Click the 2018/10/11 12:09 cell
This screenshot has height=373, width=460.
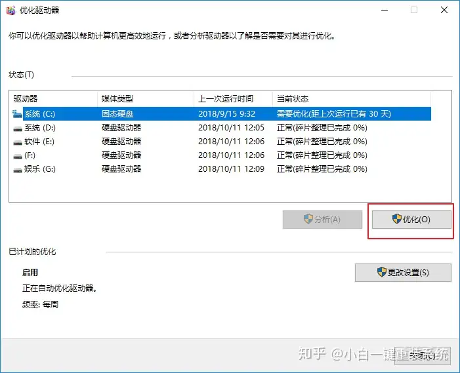click(231, 169)
